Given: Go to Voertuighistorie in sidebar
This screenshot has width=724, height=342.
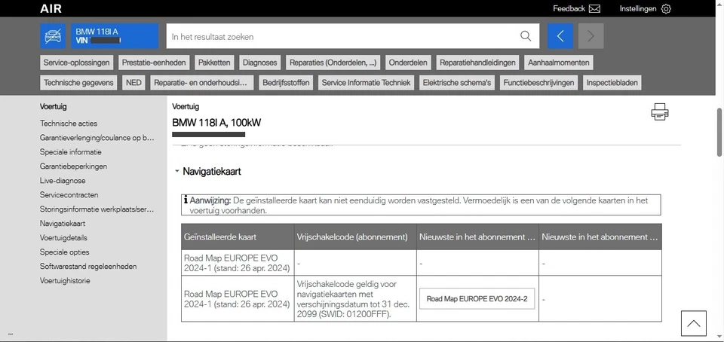Looking at the screenshot, I should [65, 281].
